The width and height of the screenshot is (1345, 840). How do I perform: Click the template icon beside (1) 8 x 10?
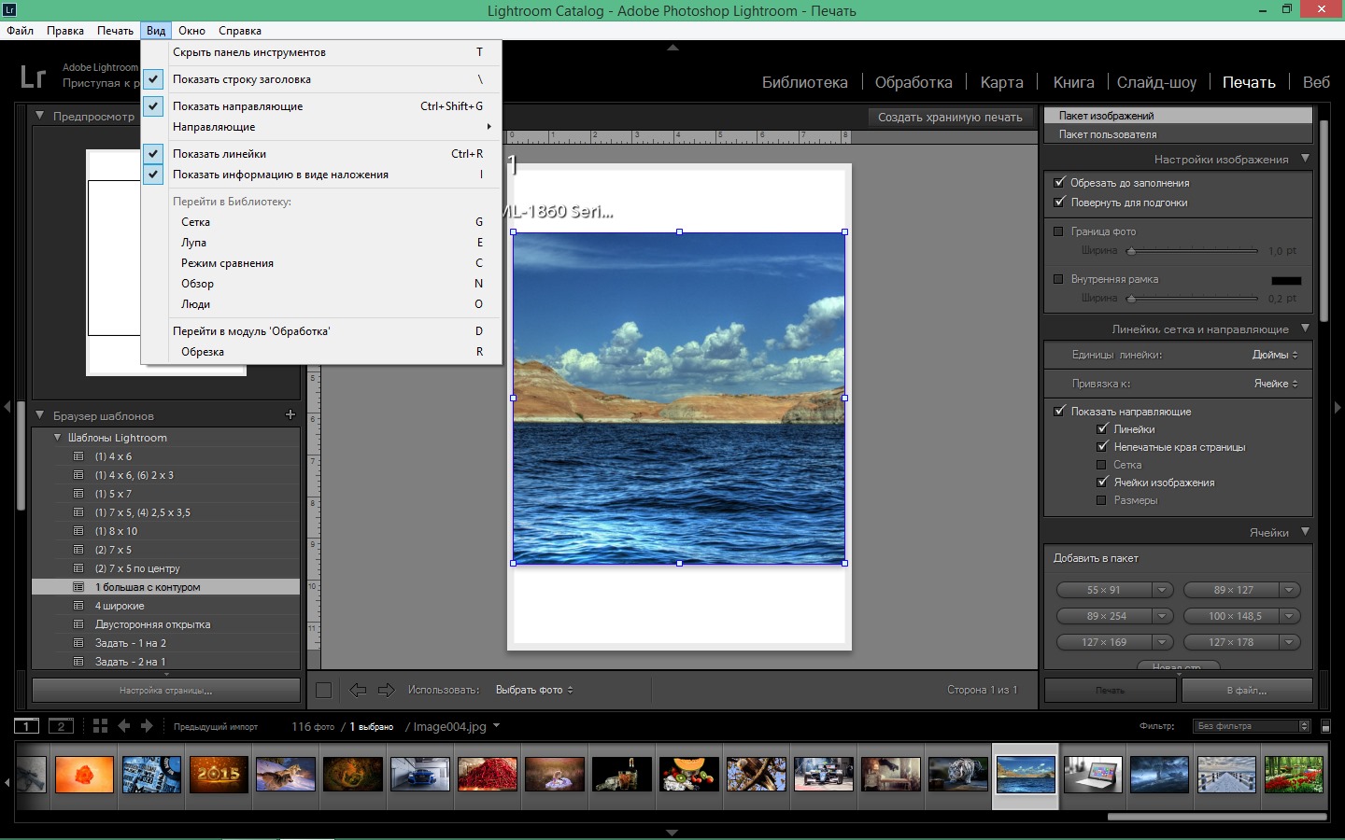(x=79, y=531)
